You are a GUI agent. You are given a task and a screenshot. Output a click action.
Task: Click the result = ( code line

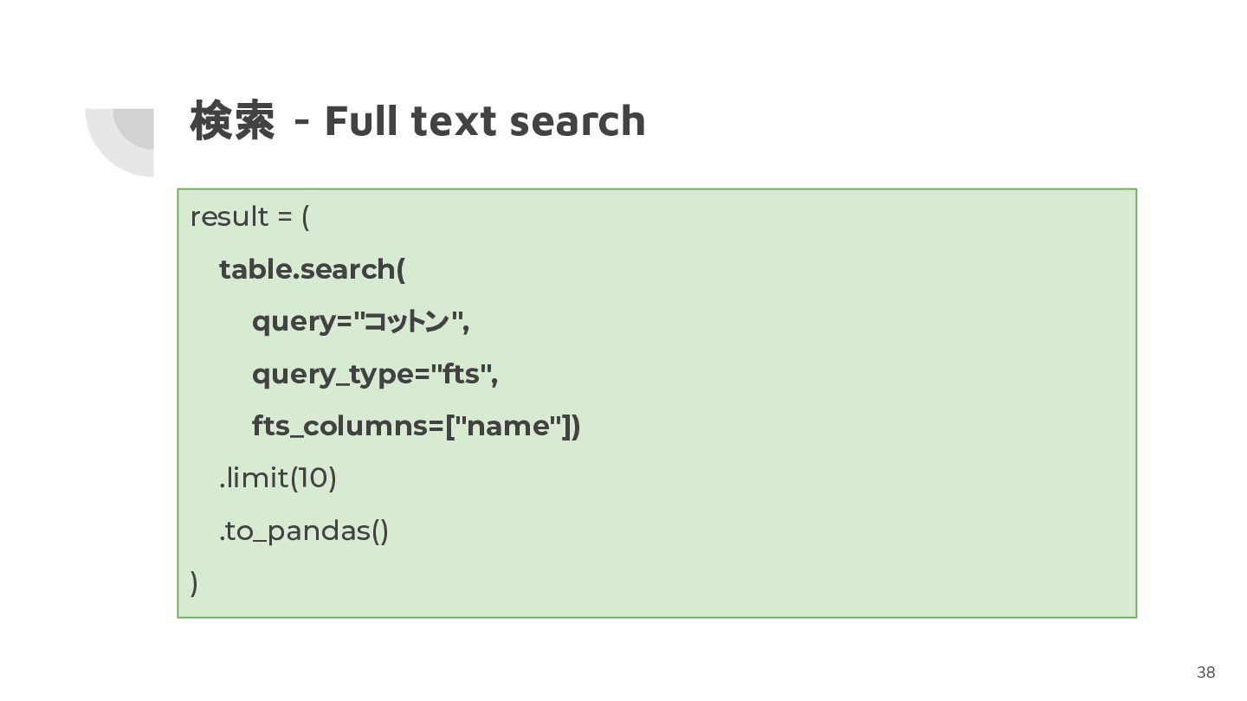point(249,216)
